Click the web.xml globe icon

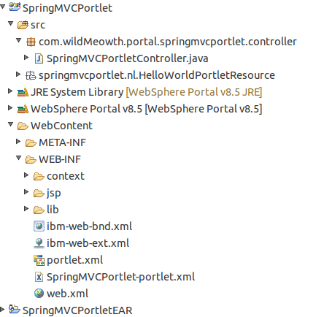[x=39, y=294]
